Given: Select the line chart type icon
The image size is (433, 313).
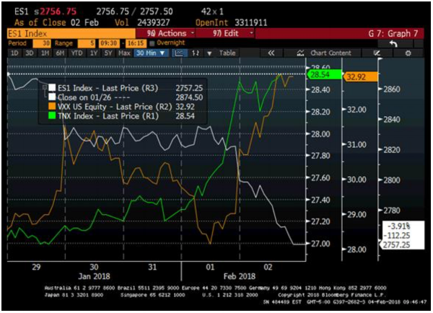Looking at the screenshot, I should (179, 53).
